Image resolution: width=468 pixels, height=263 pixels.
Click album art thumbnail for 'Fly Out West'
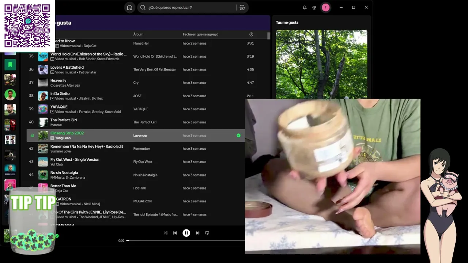pyautogui.click(x=43, y=162)
